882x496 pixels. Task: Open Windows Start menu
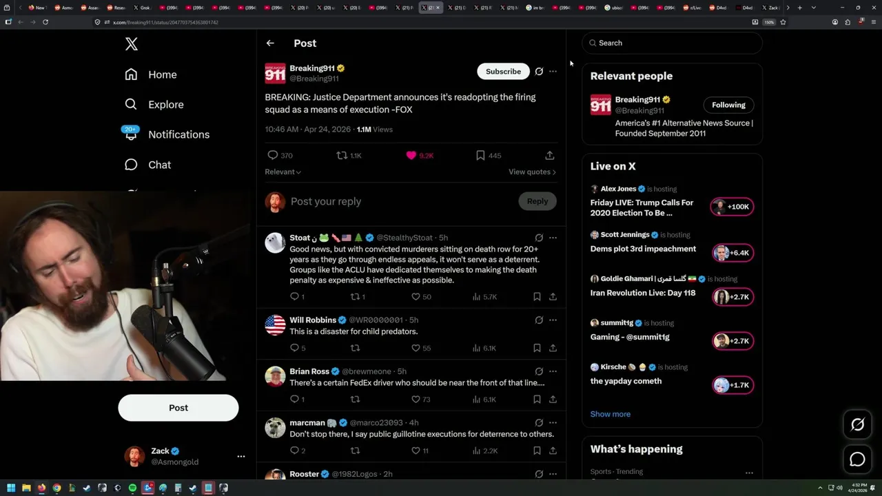(x=10, y=488)
